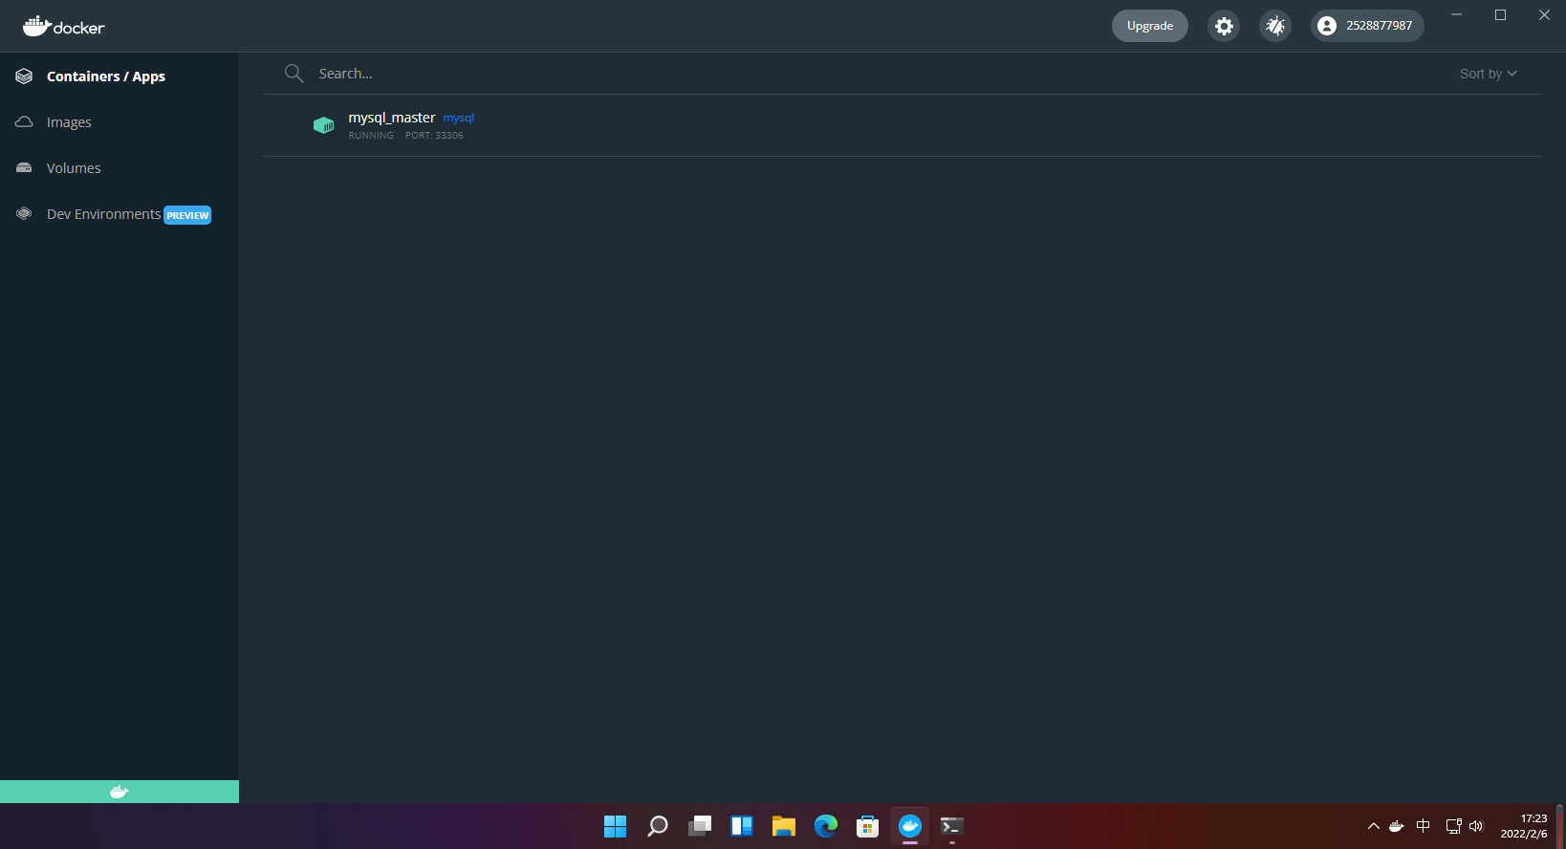Image resolution: width=1566 pixels, height=849 pixels.
Task: Click the PREVIEW badge
Action: click(187, 215)
